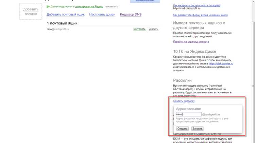Open 'Редактор DNS' link
Screen dimensions: 255x143
coord(131,15)
